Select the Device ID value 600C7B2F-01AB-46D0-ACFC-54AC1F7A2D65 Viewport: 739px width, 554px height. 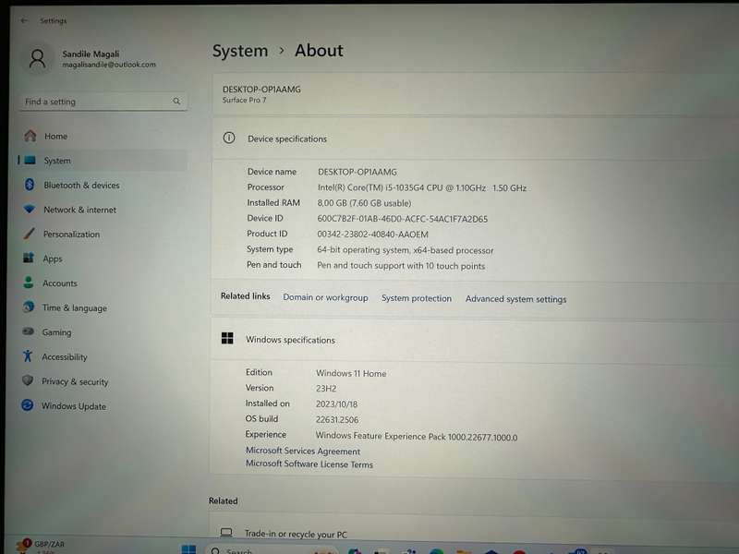tap(402, 219)
